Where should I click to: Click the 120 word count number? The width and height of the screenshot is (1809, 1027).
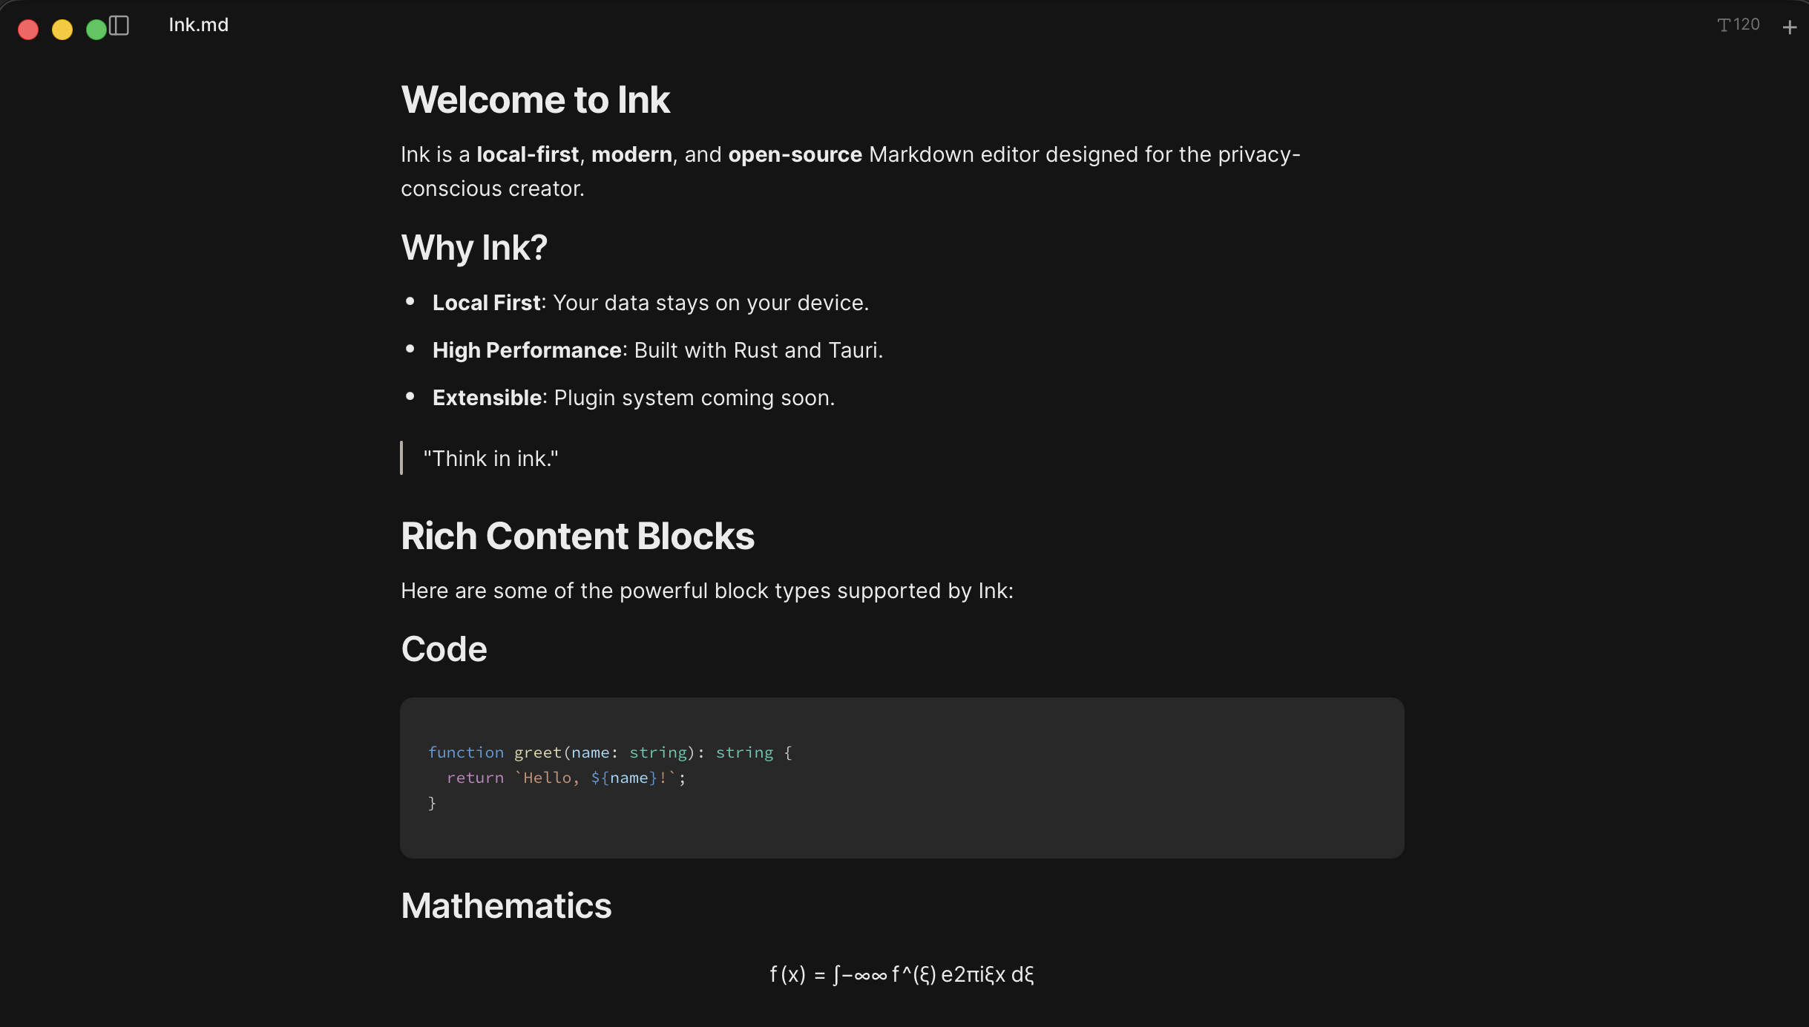[1746, 24]
